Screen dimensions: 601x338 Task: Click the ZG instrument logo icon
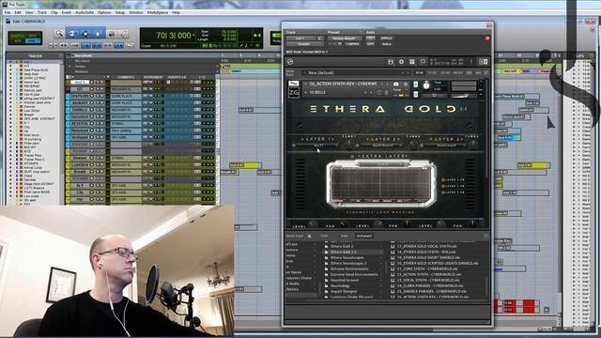click(x=294, y=92)
